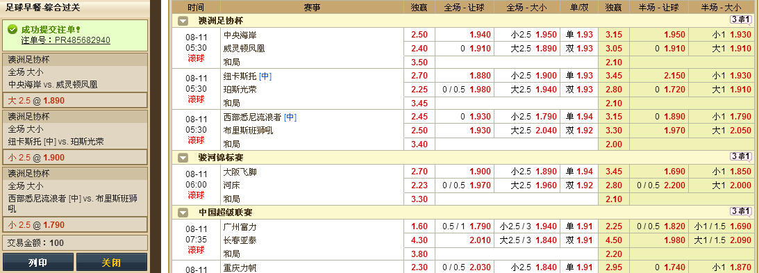The width and height of the screenshot is (759, 273).
Task: Click the 3串1 icon for 骏河锦标赛
Action: point(741,156)
